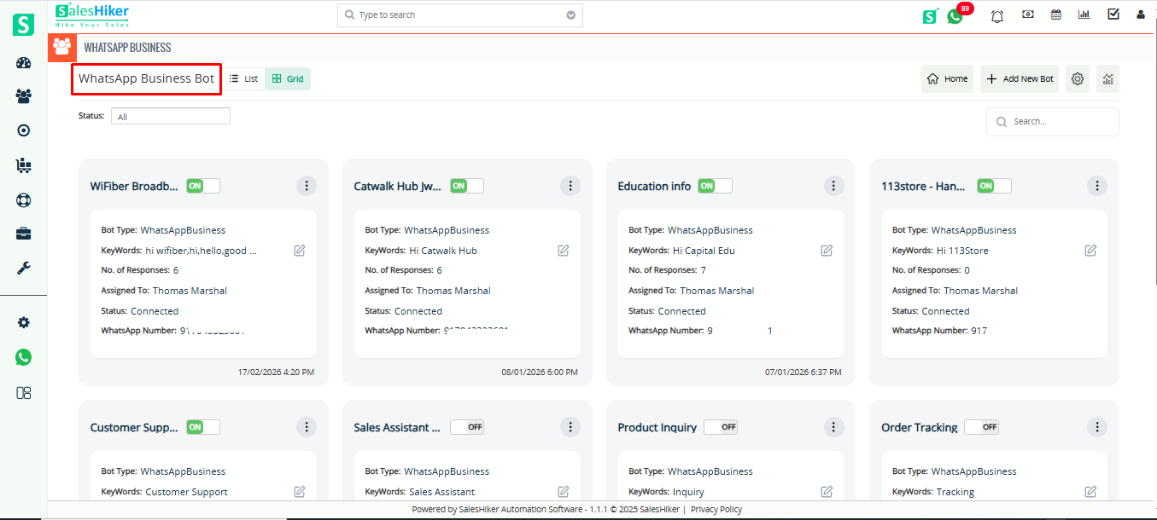
Task: Switch to List view
Action: [243, 78]
